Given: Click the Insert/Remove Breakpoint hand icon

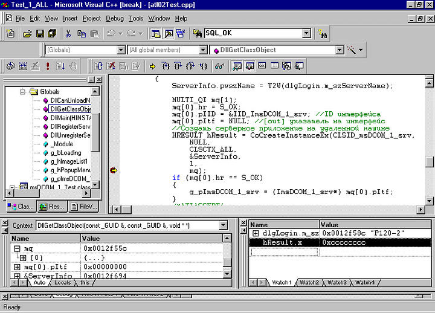Looking at the screenshot, I should [73, 66].
